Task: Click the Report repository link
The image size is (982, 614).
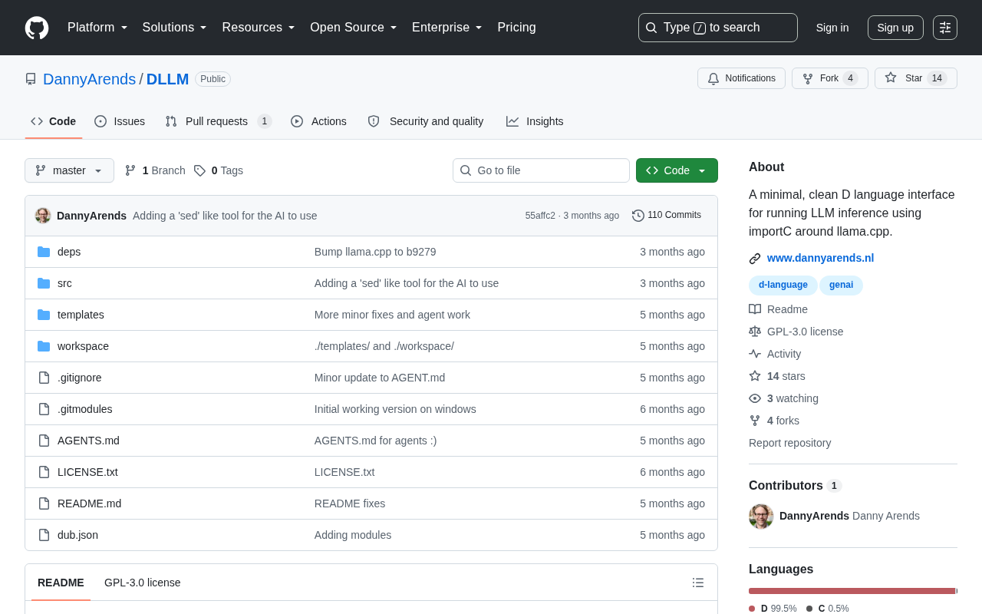Action: 789,443
